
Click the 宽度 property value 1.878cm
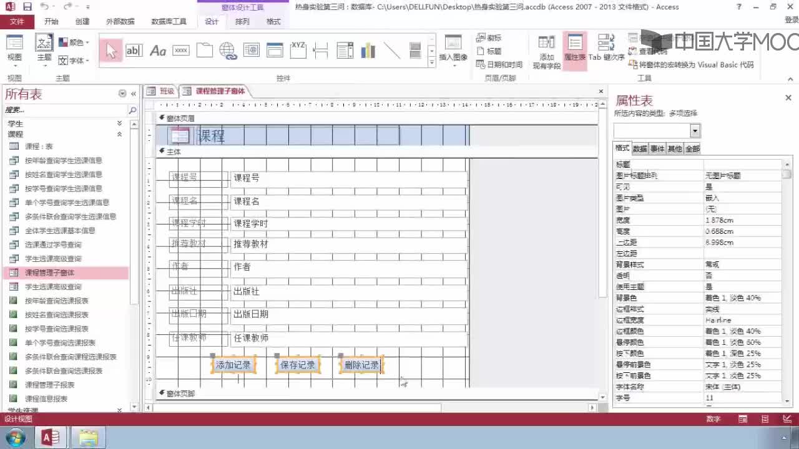click(x=742, y=220)
